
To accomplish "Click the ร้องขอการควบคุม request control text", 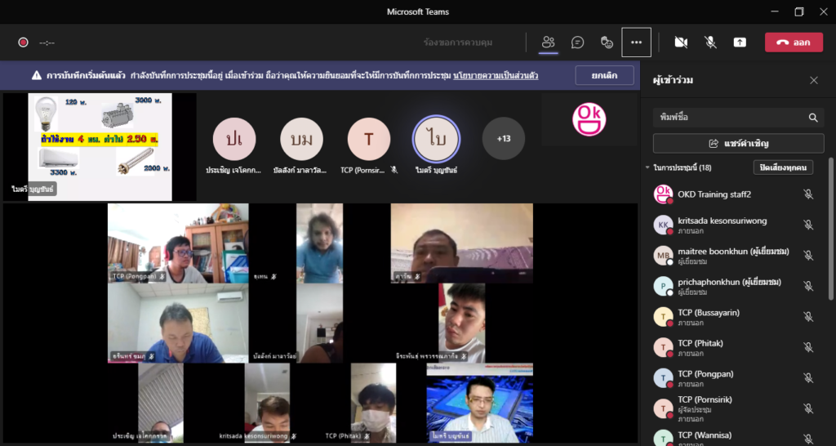I will [x=458, y=42].
